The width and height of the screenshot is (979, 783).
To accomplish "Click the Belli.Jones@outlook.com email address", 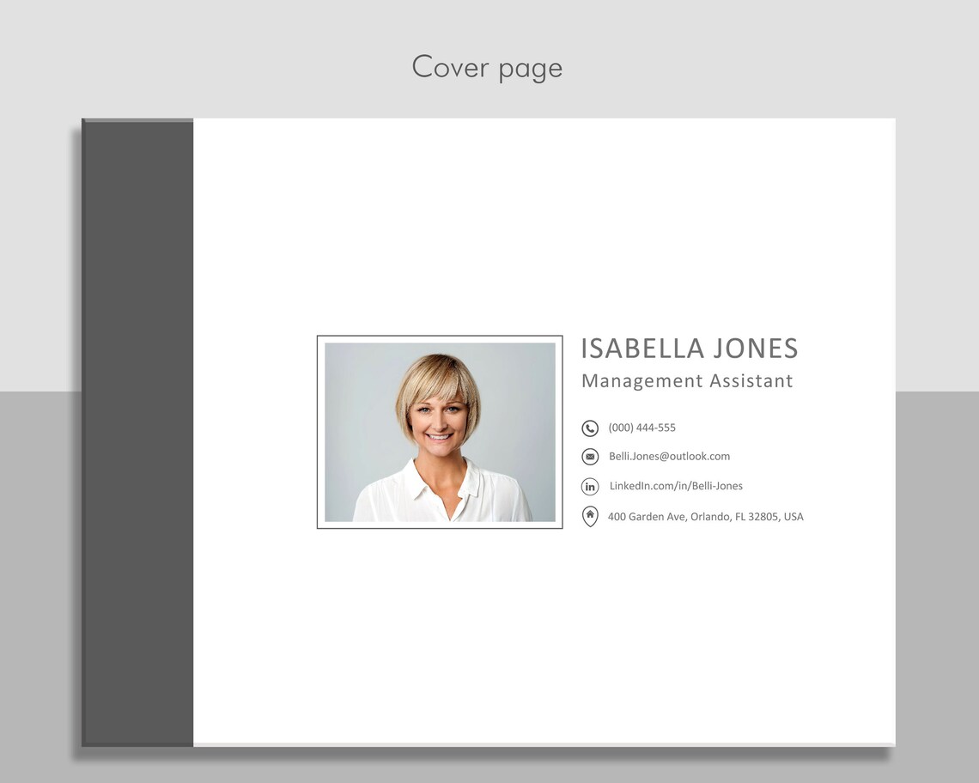I will (x=669, y=456).
